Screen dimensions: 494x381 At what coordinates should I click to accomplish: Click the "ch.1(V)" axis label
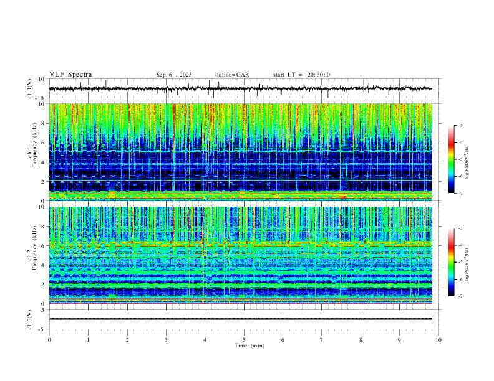click(x=30, y=88)
